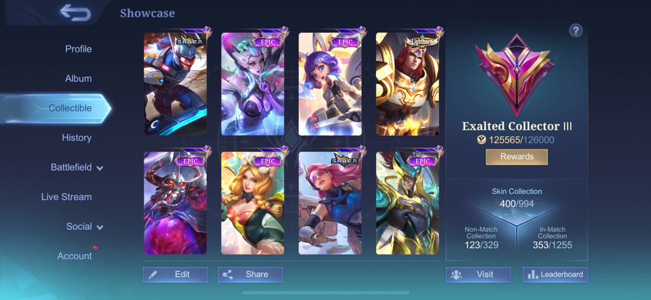This screenshot has width=651, height=300.
Task: Switch to the Album tab
Action: coord(79,78)
